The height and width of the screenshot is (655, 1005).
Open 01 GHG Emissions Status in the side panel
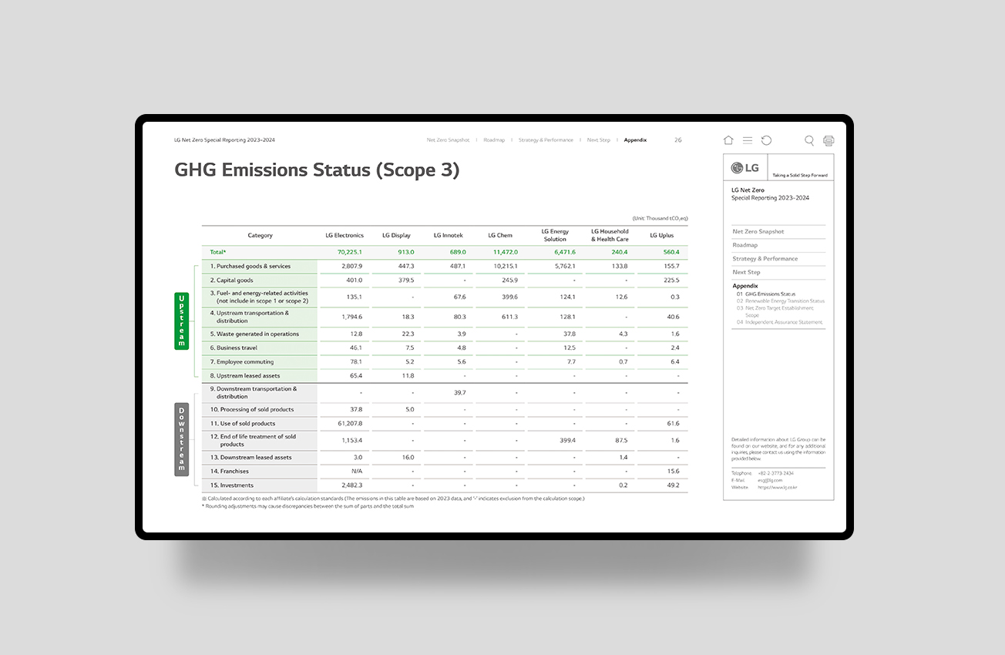766,294
